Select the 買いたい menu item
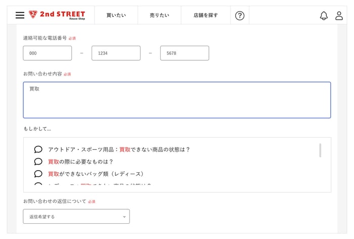 (x=116, y=15)
